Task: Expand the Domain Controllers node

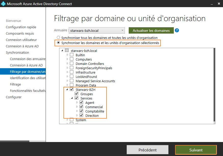Action: (x=67, y=64)
